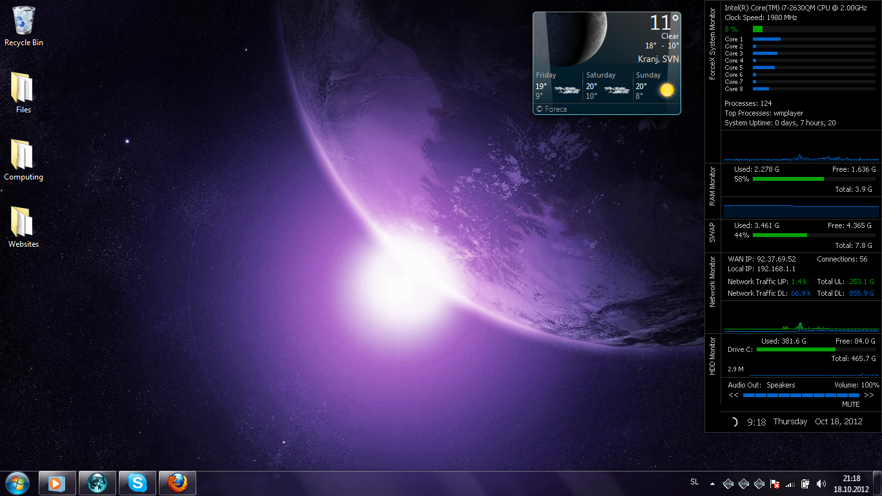
Task: Click Top Processes: wmplayer text
Action: [x=764, y=113]
